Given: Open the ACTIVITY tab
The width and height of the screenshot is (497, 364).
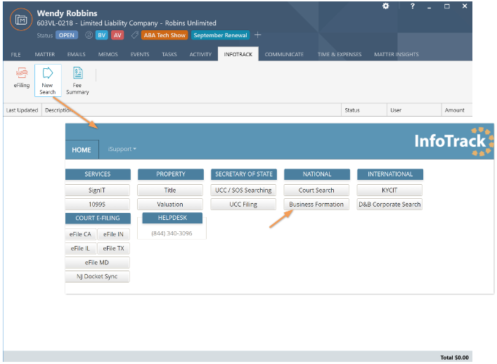Looking at the screenshot, I should point(200,55).
